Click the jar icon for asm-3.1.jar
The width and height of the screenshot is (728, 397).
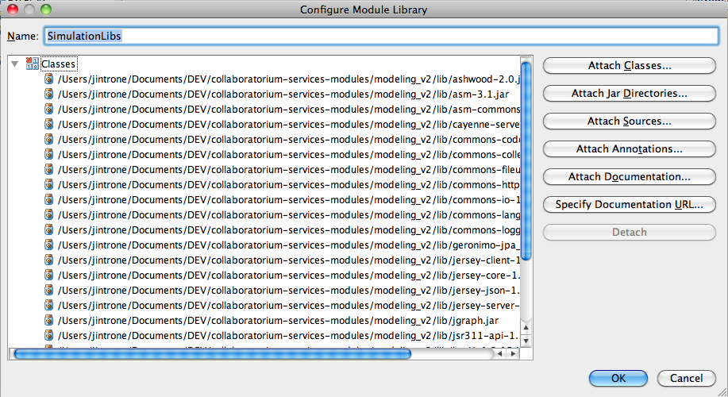coord(48,94)
